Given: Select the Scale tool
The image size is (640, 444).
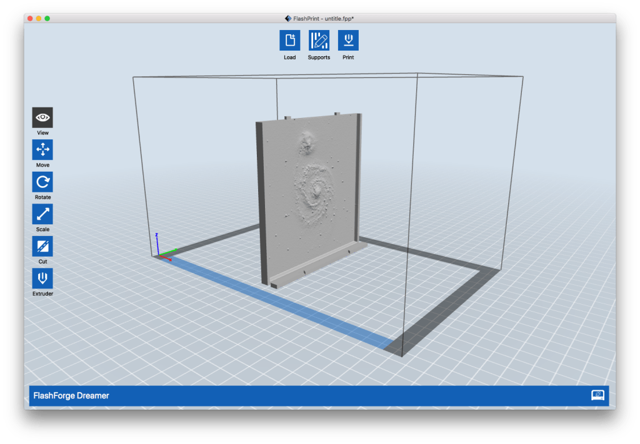Looking at the screenshot, I should (42, 214).
